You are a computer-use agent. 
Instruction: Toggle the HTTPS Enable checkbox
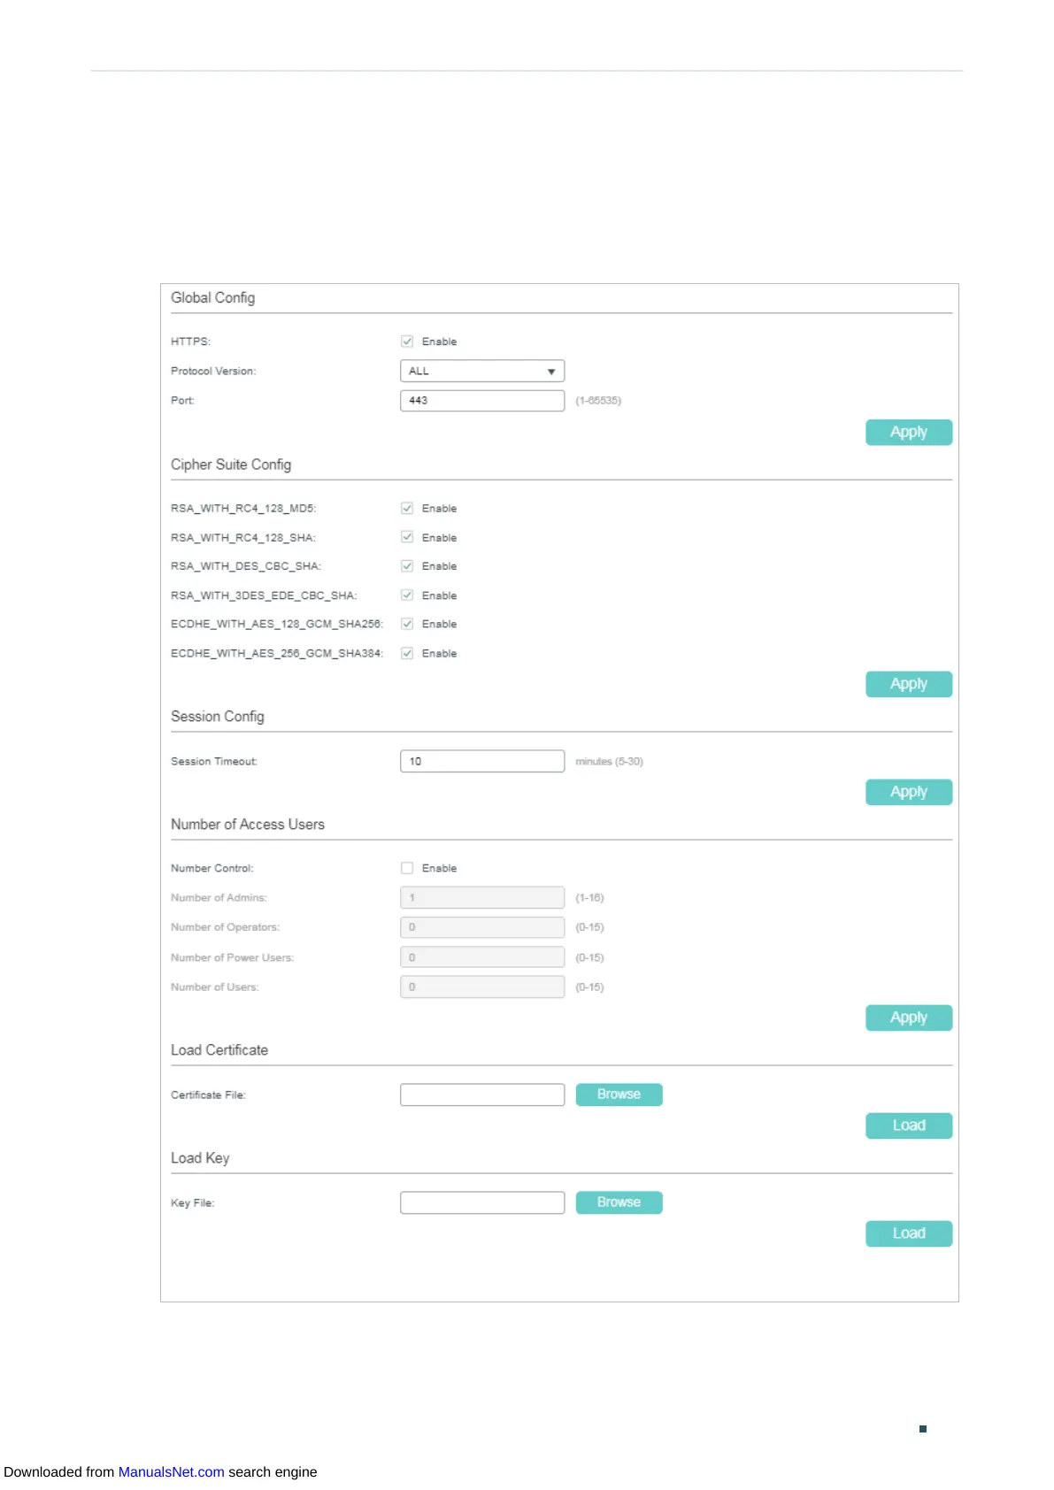(x=407, y=342)
